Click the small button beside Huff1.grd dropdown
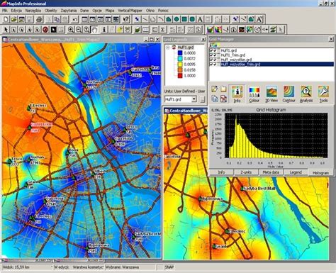The width and height of the screenshot is (336, 273). click(x=203, y=99)
